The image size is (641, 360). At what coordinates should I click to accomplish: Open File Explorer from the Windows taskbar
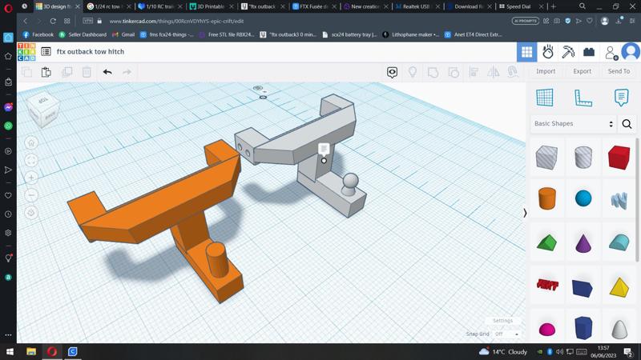coord(31,351)
